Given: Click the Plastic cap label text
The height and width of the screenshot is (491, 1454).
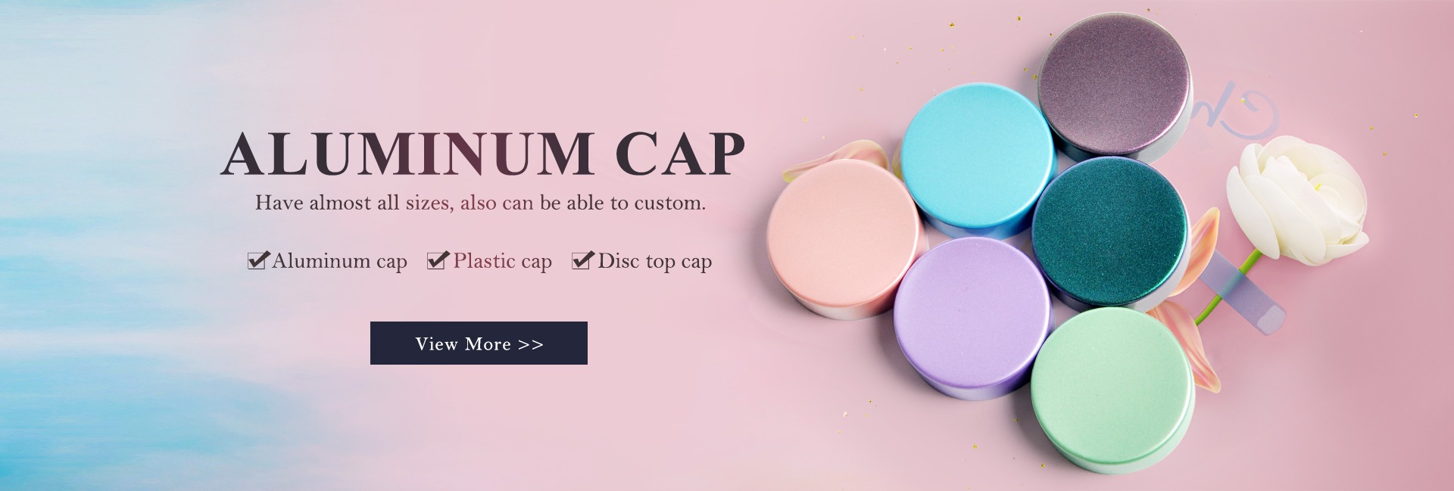Looking at the screenshot, I should click(502, 261).
